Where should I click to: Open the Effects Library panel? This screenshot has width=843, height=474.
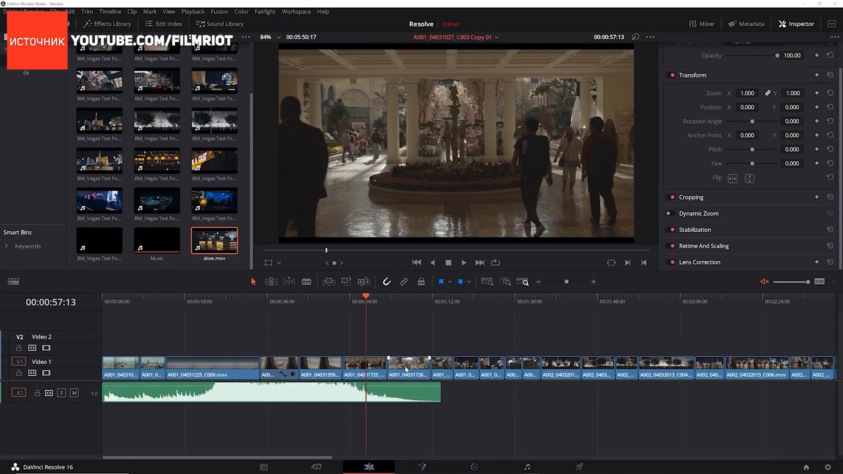108,24
